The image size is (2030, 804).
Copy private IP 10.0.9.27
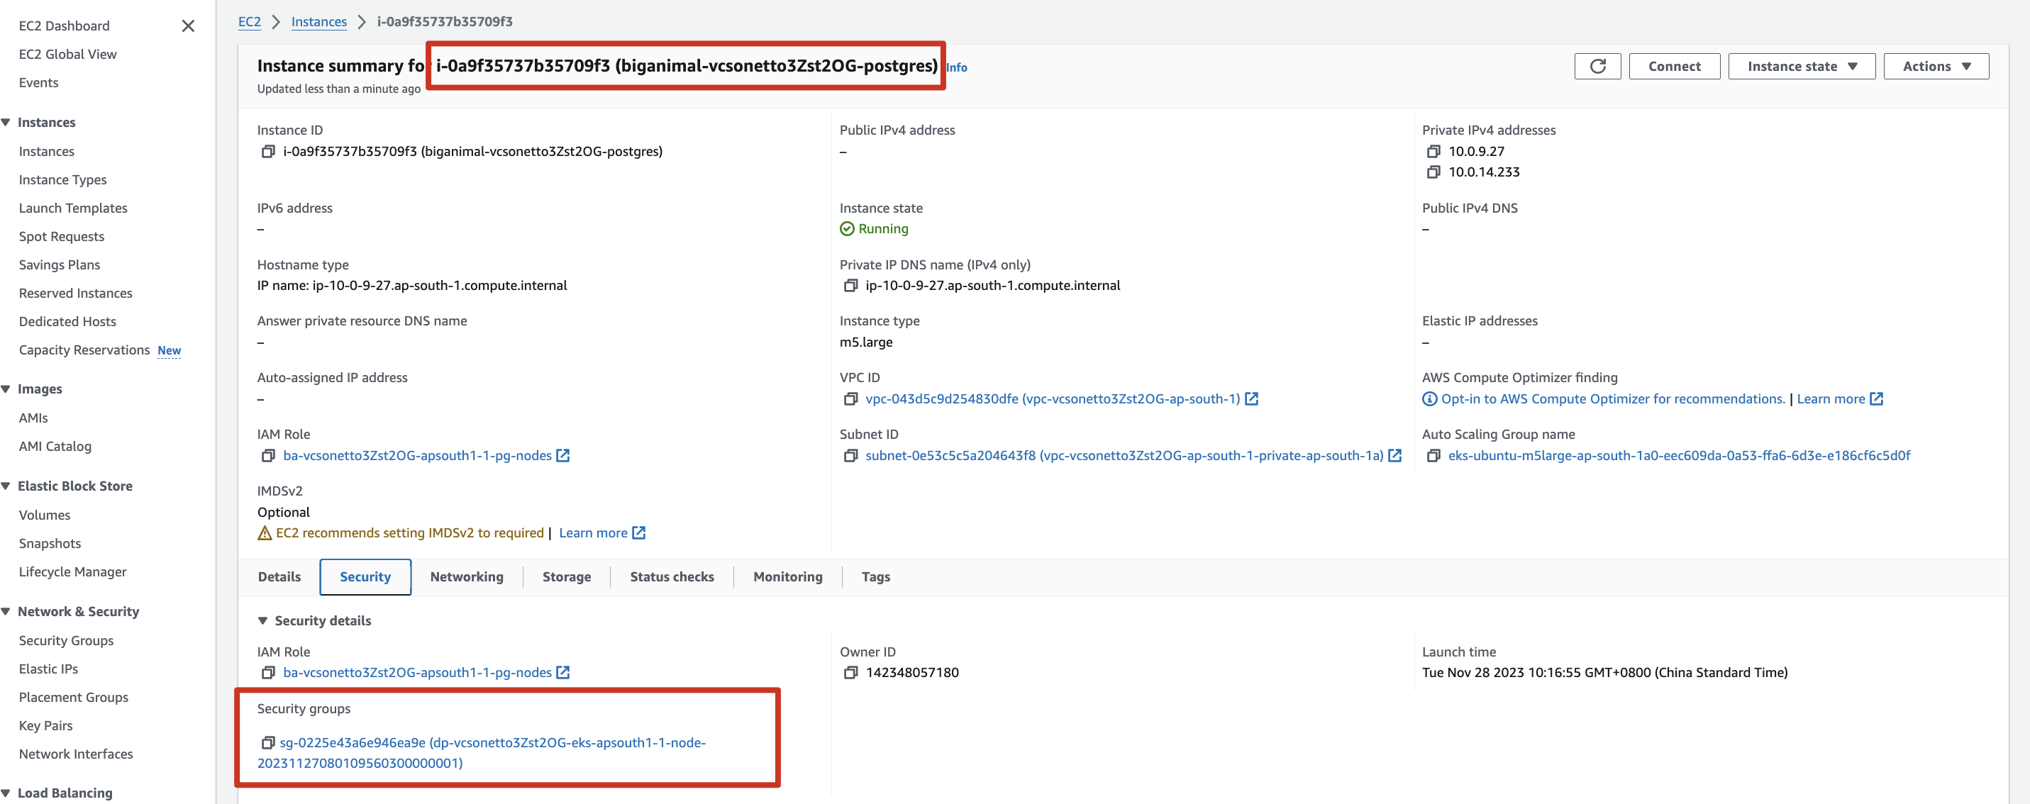[1433, 151]
